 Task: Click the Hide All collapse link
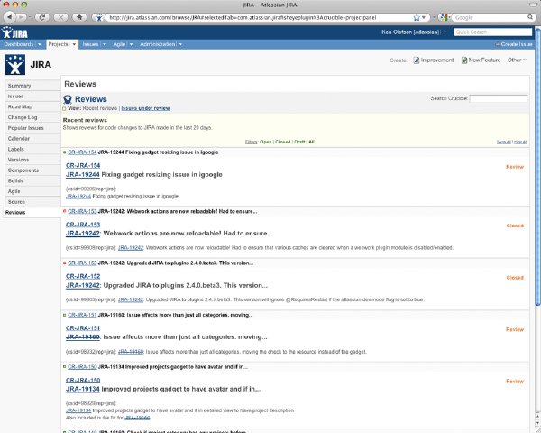pos(520,142)
